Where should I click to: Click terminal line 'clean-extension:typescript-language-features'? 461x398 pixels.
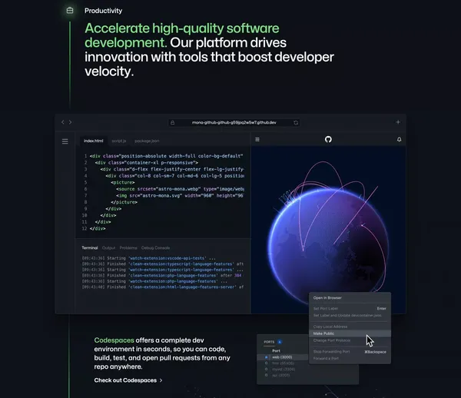tap(163, 264)
